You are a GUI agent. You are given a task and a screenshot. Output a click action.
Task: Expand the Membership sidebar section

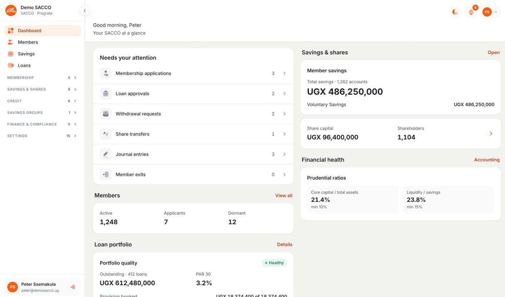tap(42, 77)
